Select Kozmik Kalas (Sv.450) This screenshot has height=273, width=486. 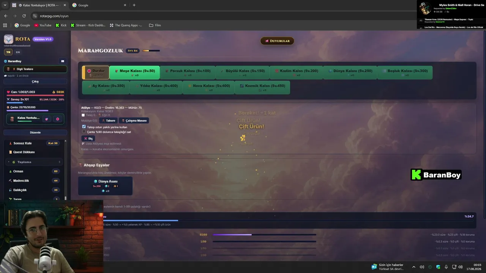[x=262, y=87]
